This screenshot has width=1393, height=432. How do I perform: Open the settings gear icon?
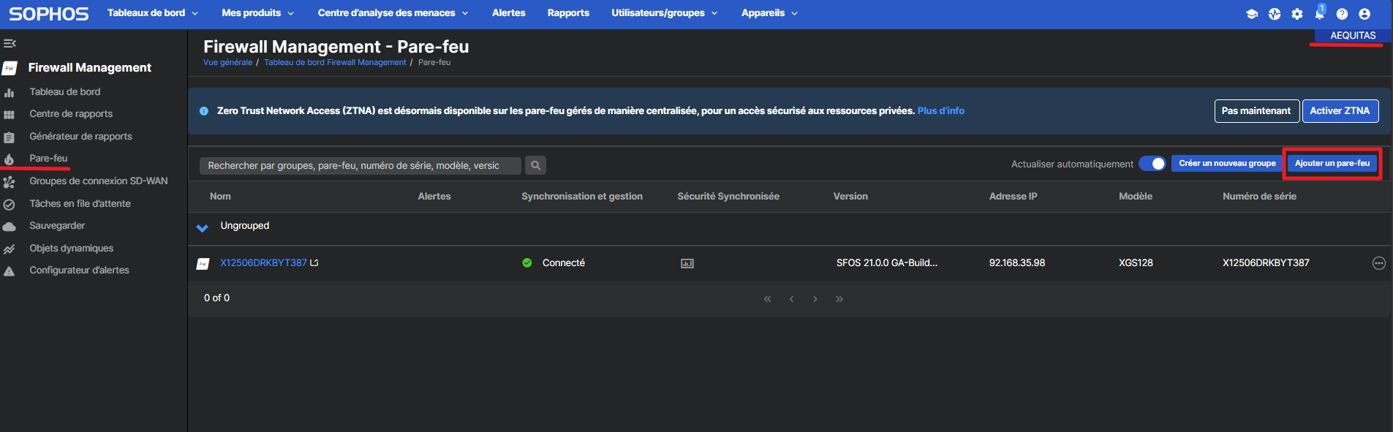tap(1297, 14)
